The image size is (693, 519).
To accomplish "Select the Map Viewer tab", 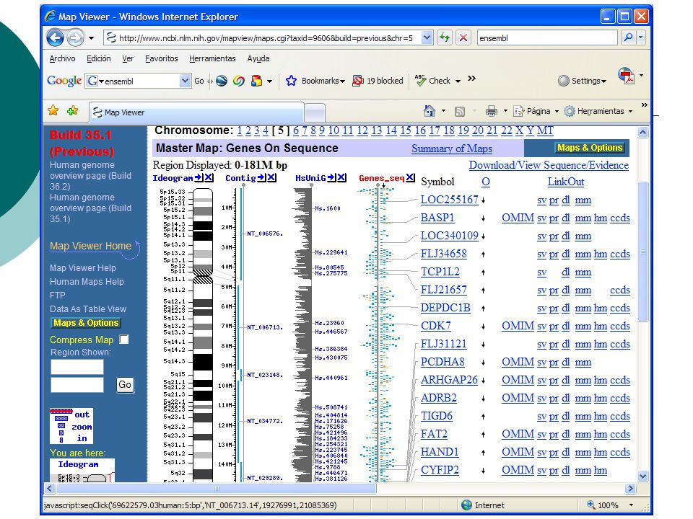I will (196, 112).
